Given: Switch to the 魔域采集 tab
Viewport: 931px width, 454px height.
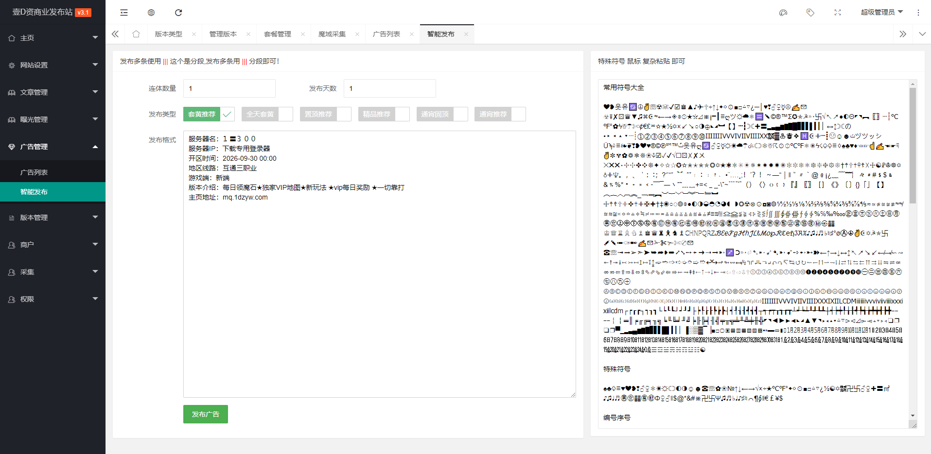Looking at the screenshot, I should coord(332,34).
